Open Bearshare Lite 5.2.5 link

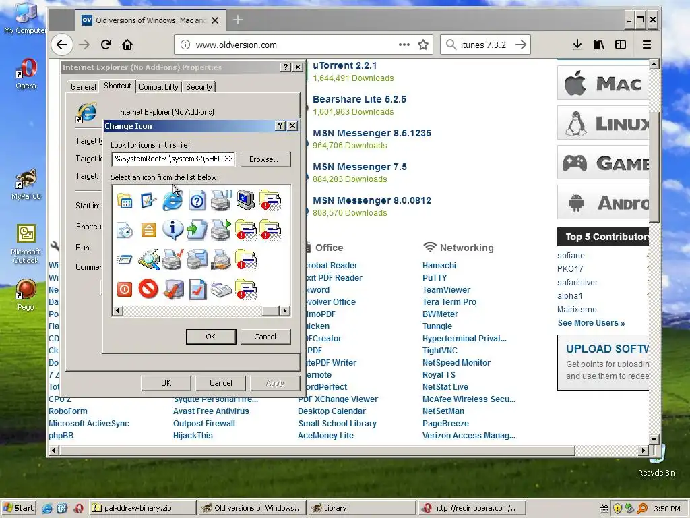point(359,100)
